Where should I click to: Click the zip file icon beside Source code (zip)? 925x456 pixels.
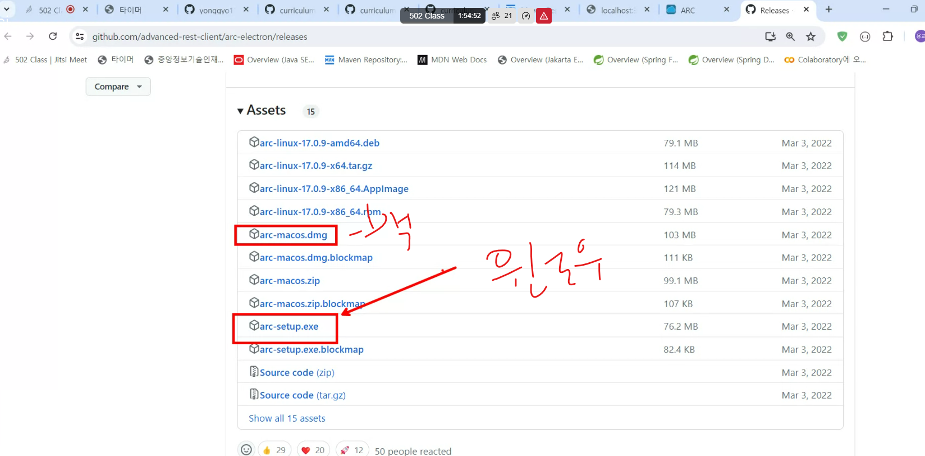pyautogui.click(x=254, y=372)
